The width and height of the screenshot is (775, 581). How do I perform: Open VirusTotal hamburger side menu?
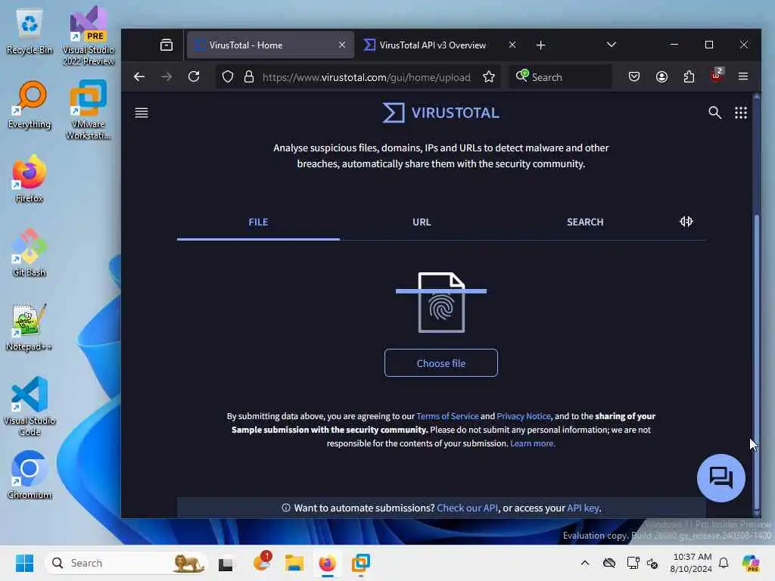142,113
